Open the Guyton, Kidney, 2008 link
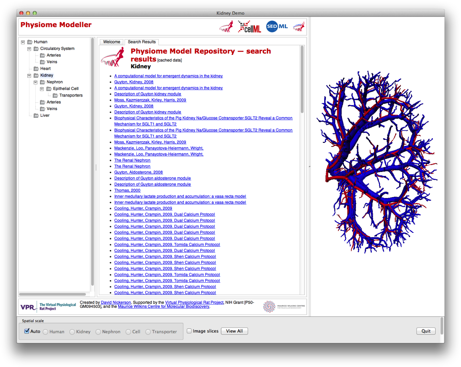The image size is (461, 367). tap(134, 82)
